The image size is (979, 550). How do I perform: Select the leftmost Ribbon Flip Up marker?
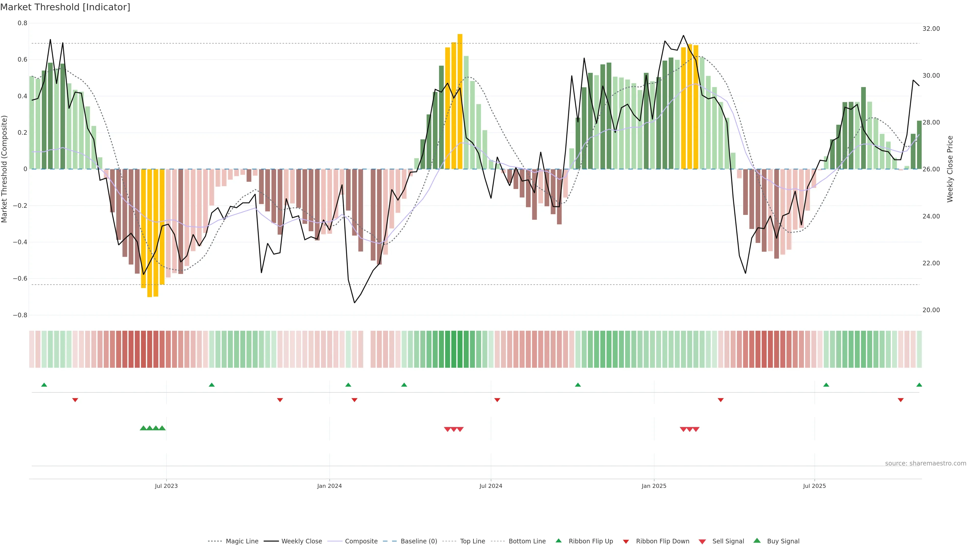[44, 385]
